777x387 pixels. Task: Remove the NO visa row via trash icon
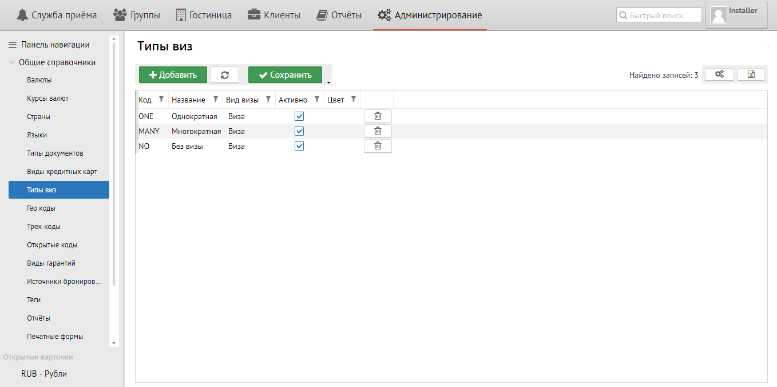[x=378, y=146]
